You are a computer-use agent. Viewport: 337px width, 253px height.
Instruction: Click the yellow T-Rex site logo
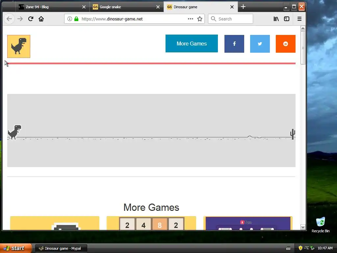19,46
